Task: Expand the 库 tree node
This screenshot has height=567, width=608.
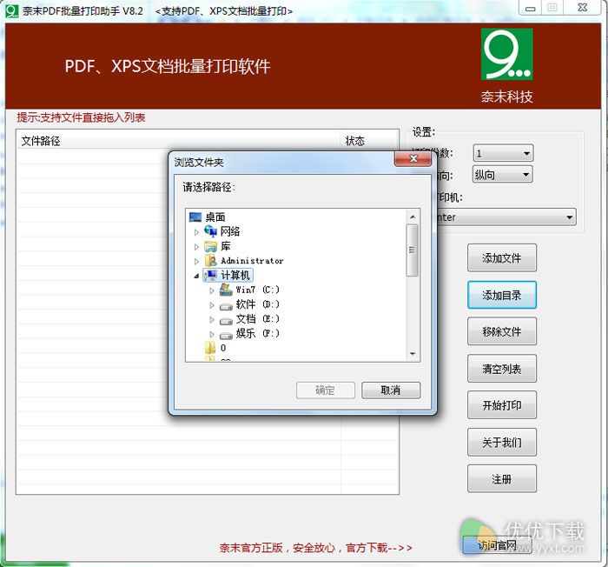Action: coord(196,247)
